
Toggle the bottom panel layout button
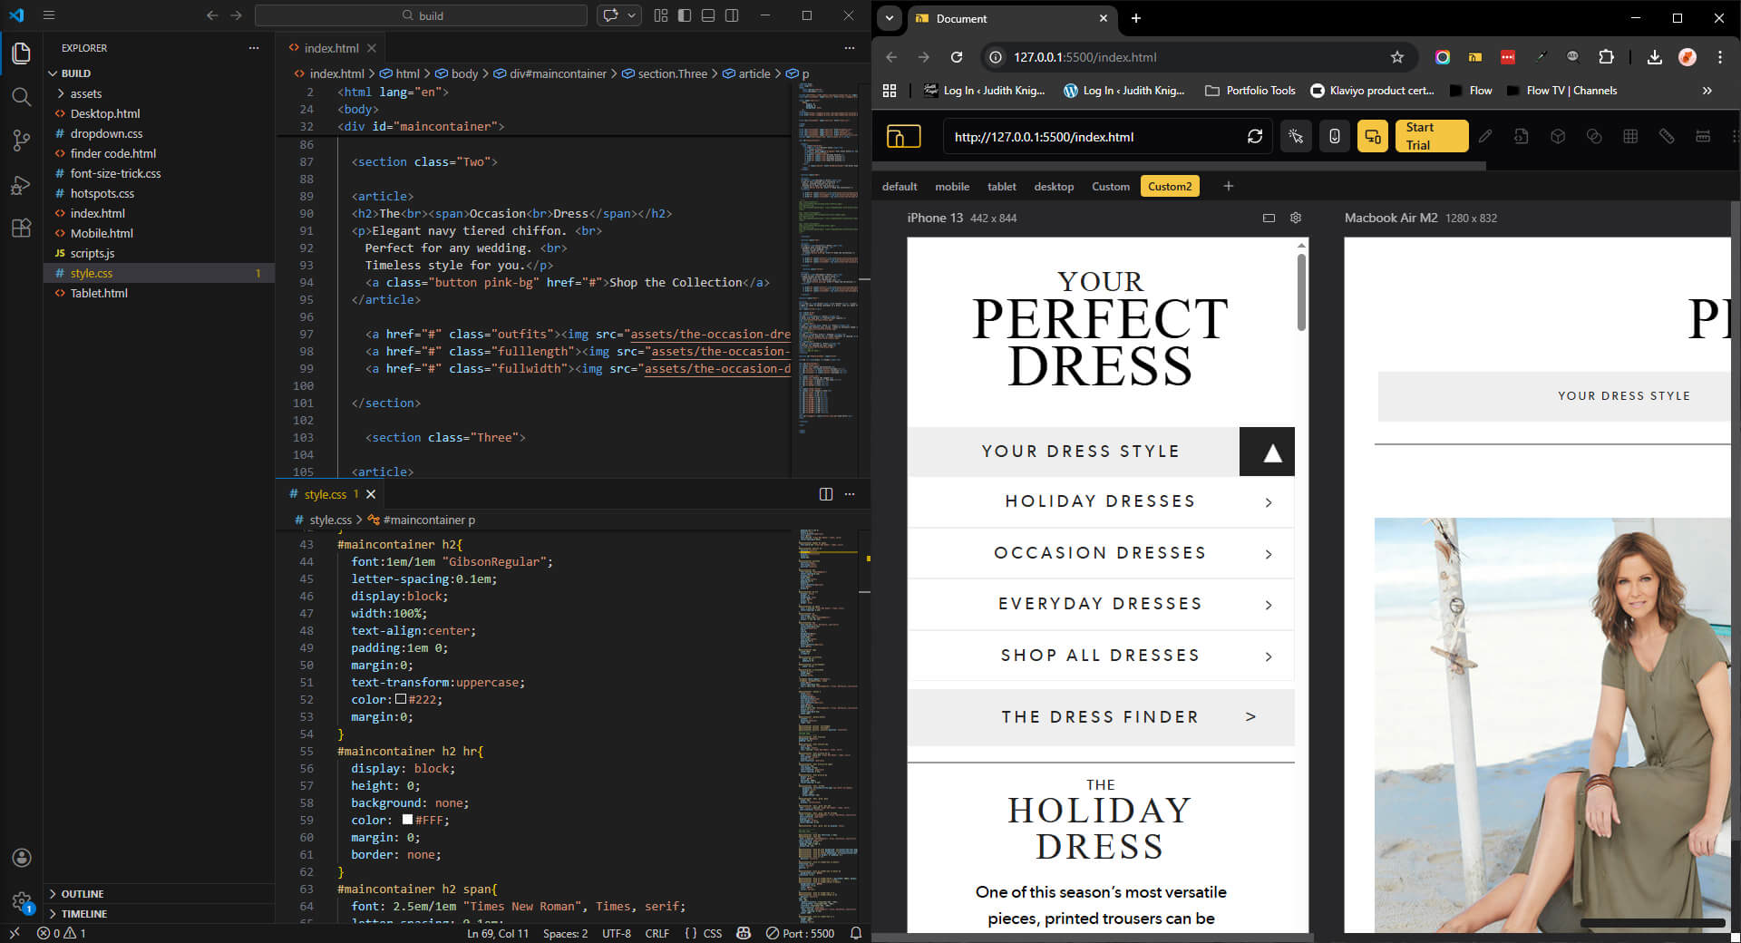click(x=708, y=15)
